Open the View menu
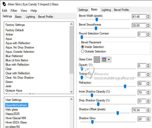This screenshot has width=152, height=128. coord(24,11)
